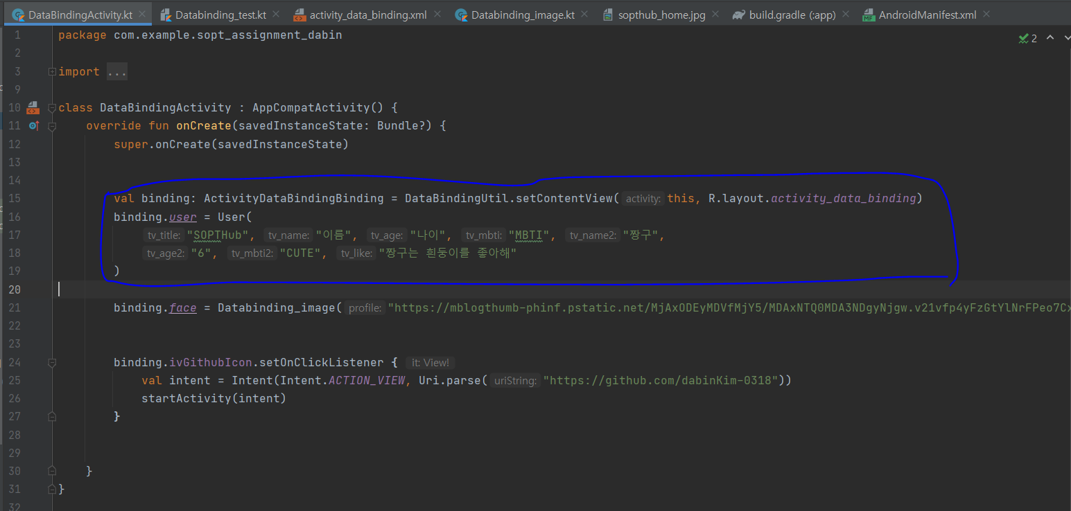
Task: Click line number 20 in the gutter
Action: coord(15,289)
